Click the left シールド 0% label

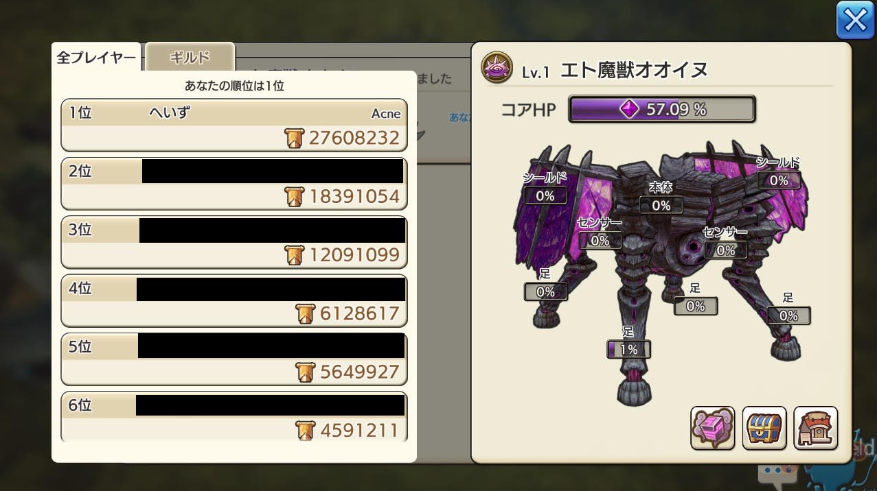point(545,195)
